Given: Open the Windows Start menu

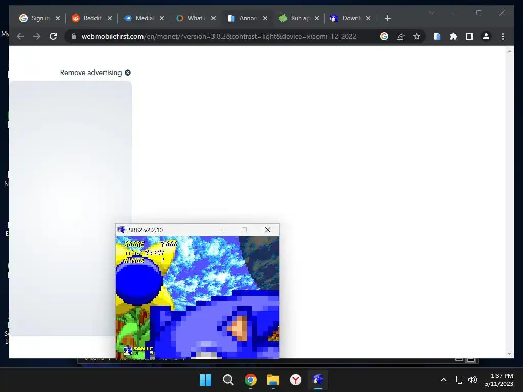Looking at the screenshot, I should (x=205, y=380).
